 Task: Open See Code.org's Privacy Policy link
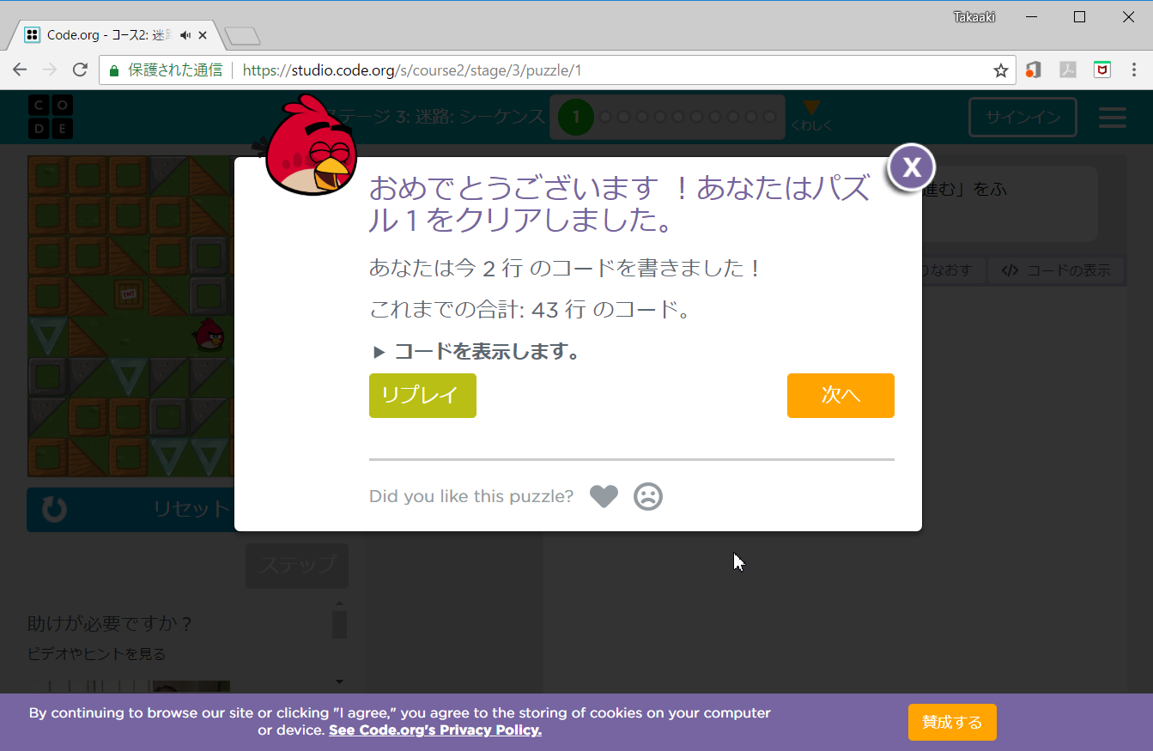coord(434,730)
